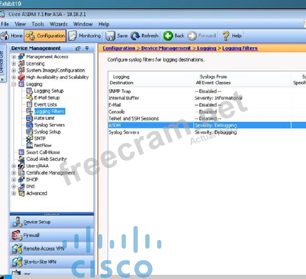Click the Save floppy disk icon
The width and height of the screenshot is (306, 279).
pos(111,36)
